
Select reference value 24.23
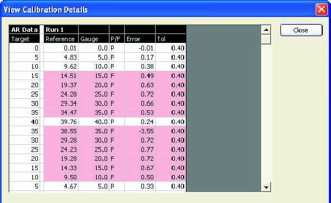pos(61,150)
